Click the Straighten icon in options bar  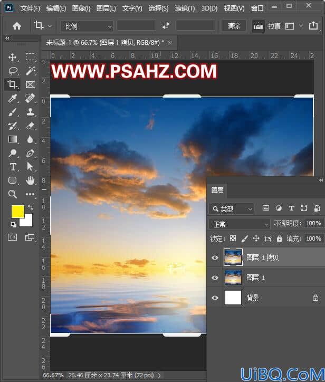coord(258,25)
